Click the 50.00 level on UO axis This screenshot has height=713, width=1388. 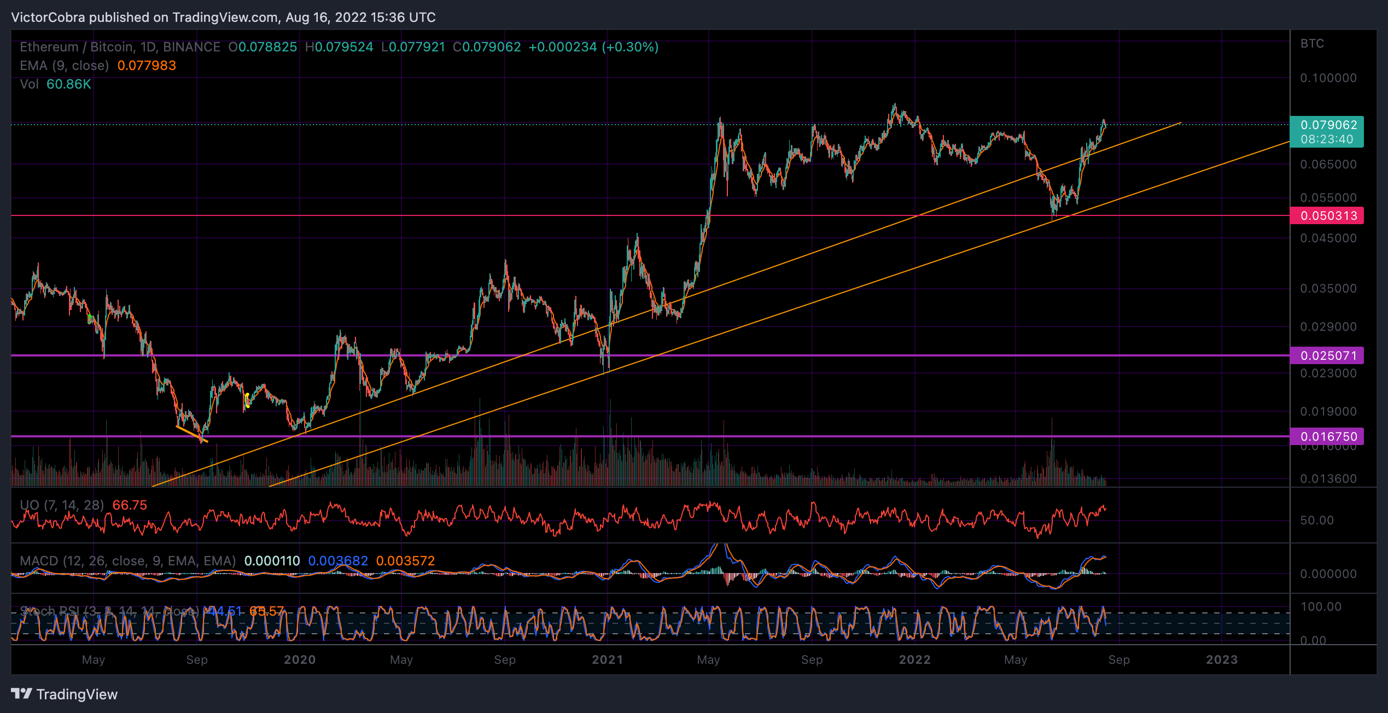point(1317,521)
